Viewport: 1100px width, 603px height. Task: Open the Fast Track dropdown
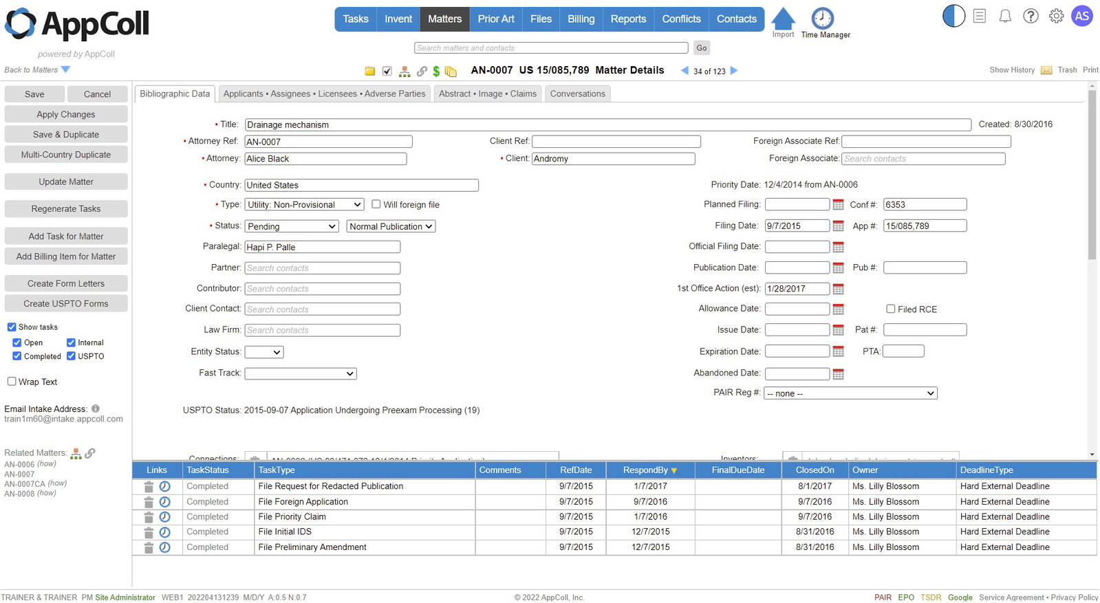(x=301, y=373)
